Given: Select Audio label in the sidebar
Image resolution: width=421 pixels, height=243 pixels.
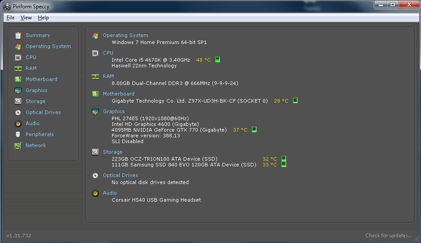Looking at the screenshot, I should (33, 124).
